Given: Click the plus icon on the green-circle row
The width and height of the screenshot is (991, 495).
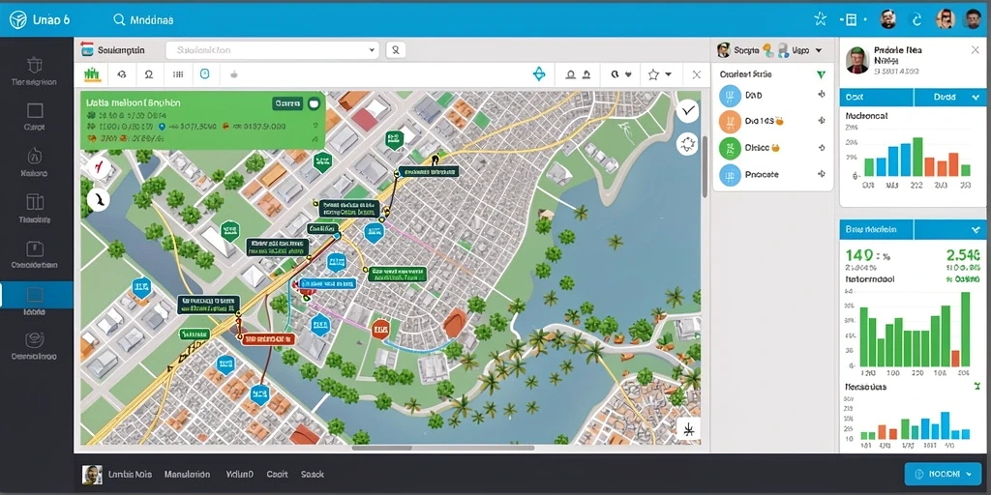Looking at the screenshot, I should coord(821,148).
